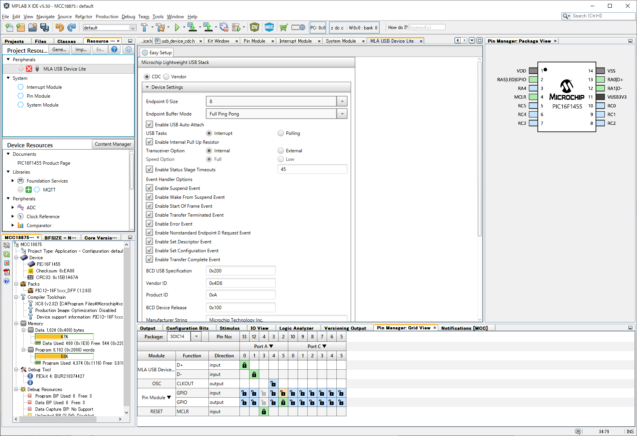Open the Tools menu
Image resolution: width=637 pixels, height=436 pixels.
pos(158,17)
